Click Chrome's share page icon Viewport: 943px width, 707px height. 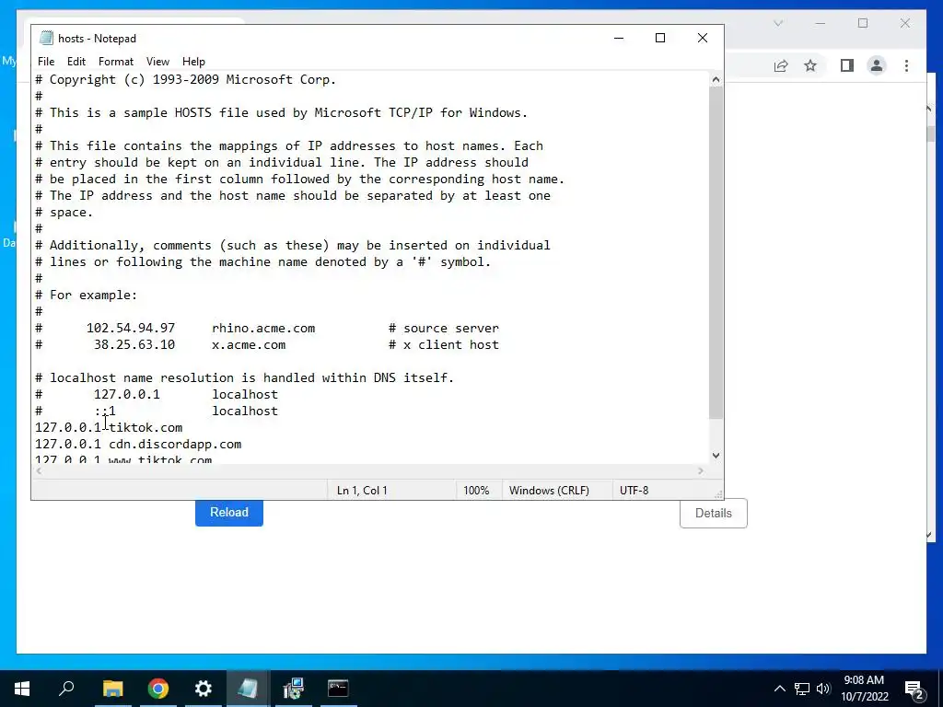[781, 65]
